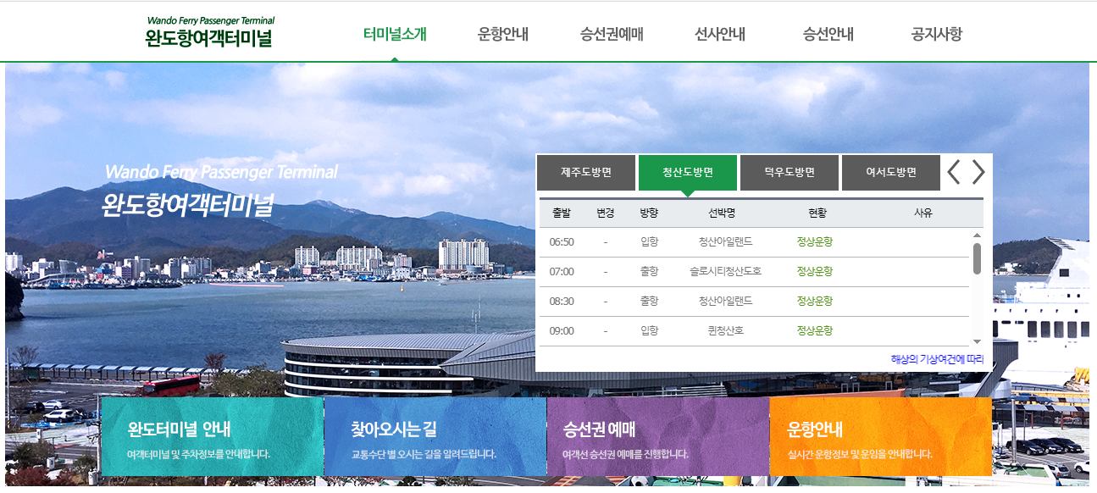Click the right carousel arrow
This screenshot has height=493, width=1097.
(978, 171)
